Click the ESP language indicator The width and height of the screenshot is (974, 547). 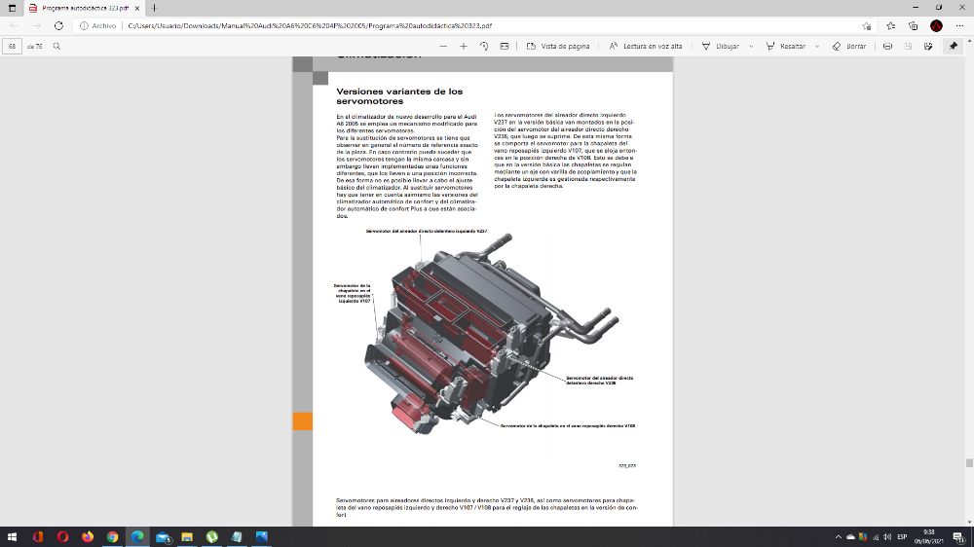[x=902, y=537]
